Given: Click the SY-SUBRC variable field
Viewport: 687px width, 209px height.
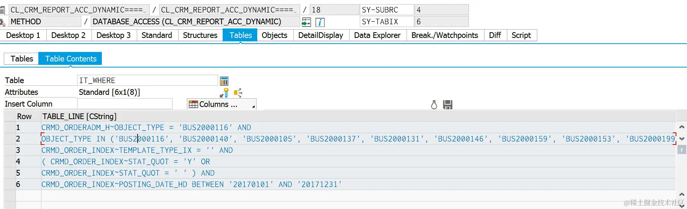Looking at the screenshot, I should coord(387,10).
